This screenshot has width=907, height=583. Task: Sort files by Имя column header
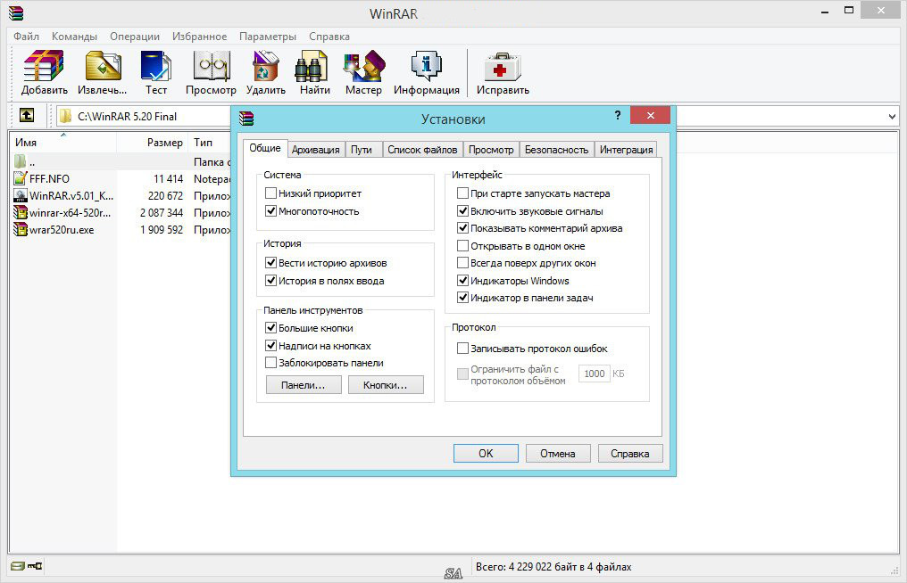tap(63, 142)
